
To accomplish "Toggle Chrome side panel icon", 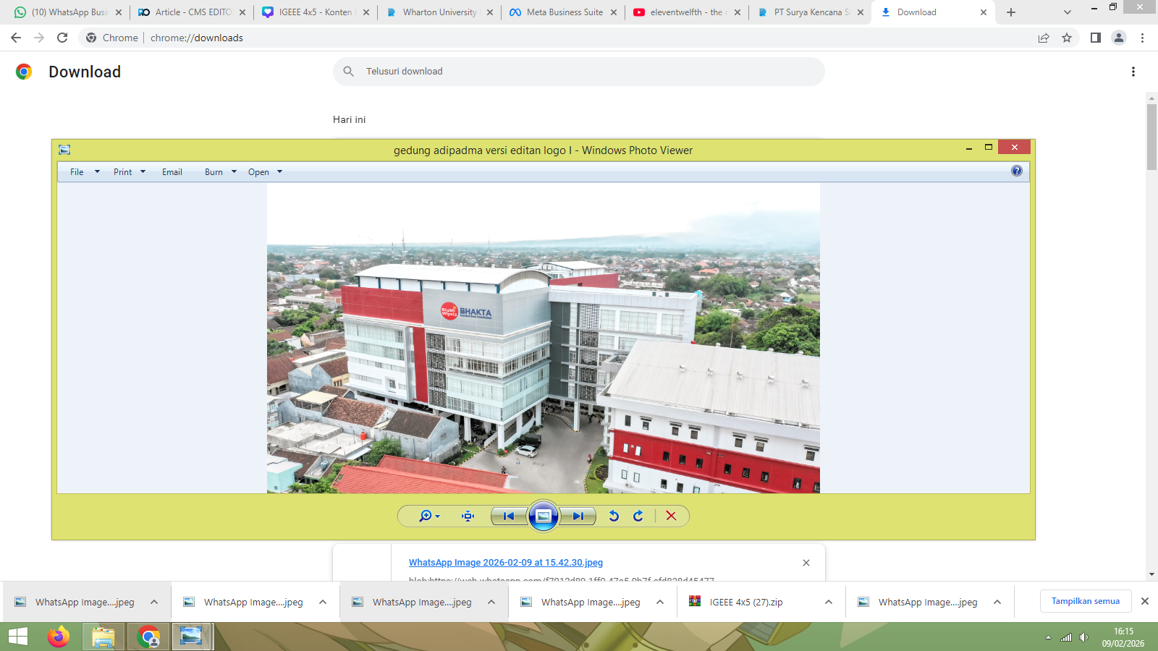I will [x=1096, y=38].
